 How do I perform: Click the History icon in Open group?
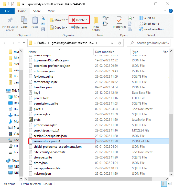[x=130, y=29]
